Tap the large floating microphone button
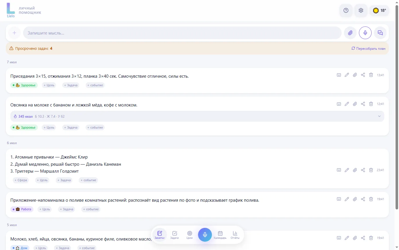 [x=205, y=235]
